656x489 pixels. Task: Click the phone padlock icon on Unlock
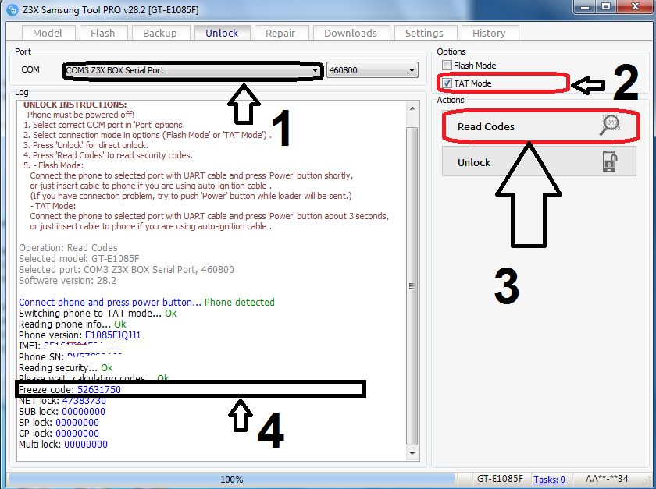[x=611, y=161]
